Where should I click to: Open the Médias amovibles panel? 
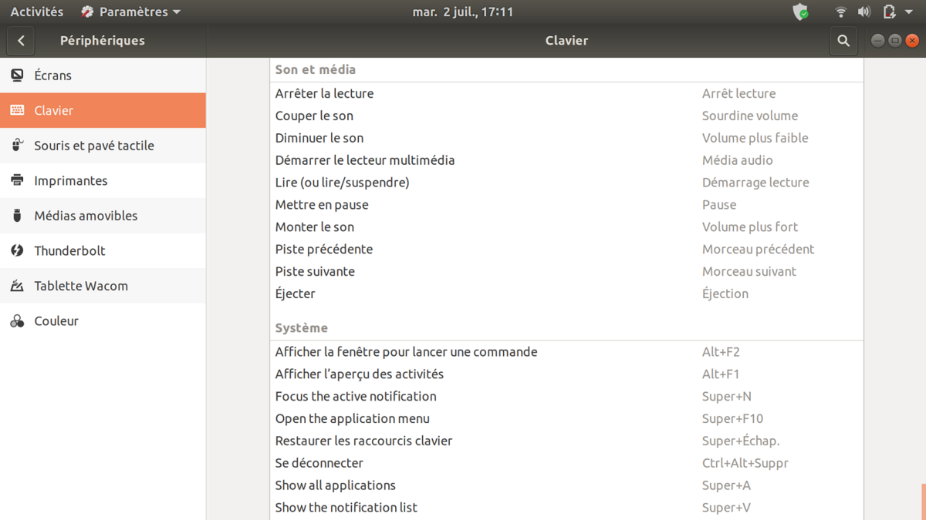103,216
